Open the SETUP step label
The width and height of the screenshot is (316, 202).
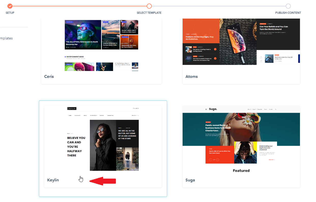tap(10, 13)
